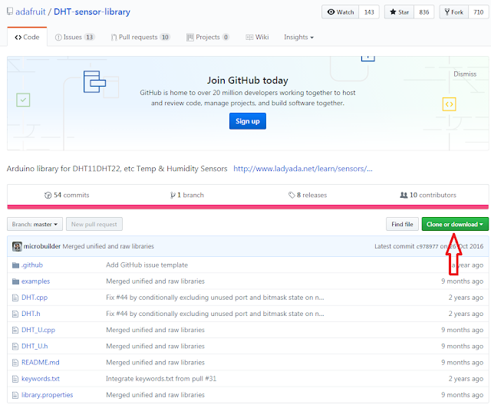
Task: Open the 1 branch link
Action: pyautogui.click(x=187, y=196)
